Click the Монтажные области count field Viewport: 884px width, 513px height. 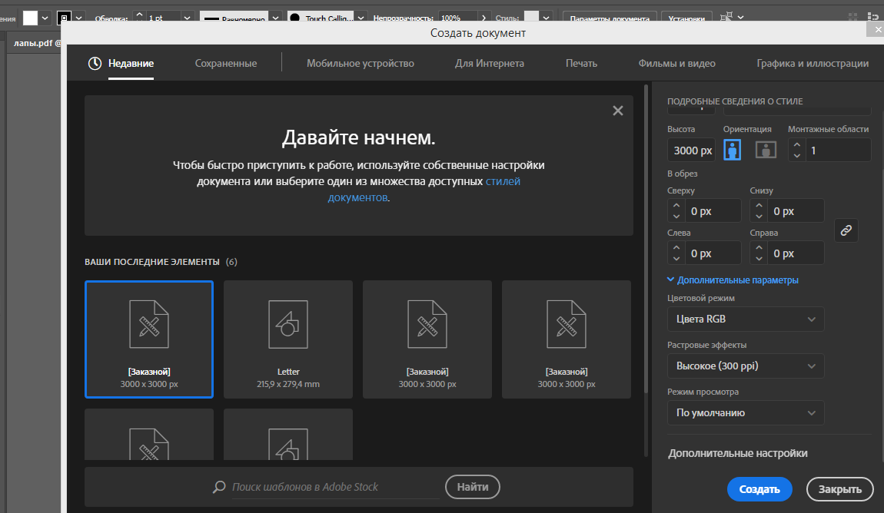click(x=839, y=151)
